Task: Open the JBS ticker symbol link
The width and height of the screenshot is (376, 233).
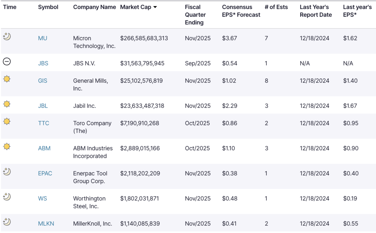Action: pos(43,63)
